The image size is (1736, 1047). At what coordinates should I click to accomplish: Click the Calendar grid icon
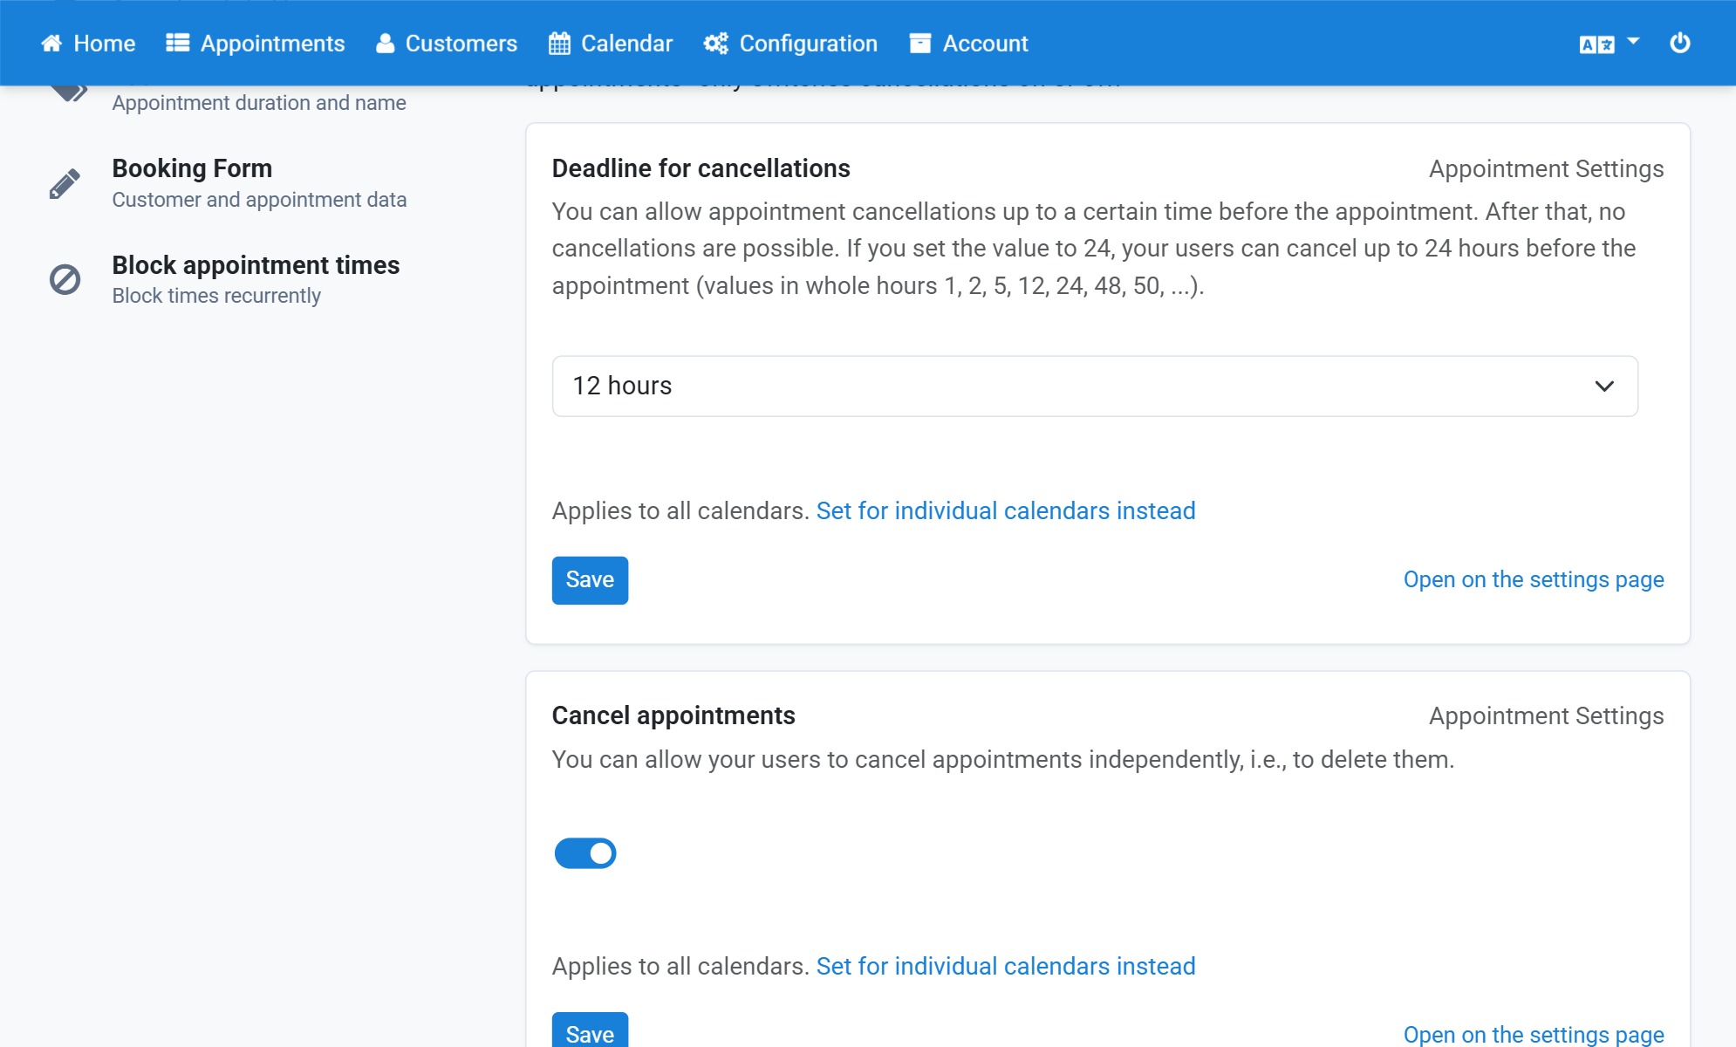pos(559,44)
